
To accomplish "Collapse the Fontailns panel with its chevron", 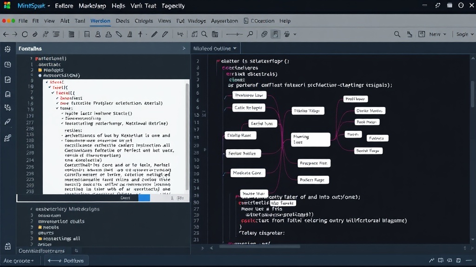I will click(x=184, y=48).
